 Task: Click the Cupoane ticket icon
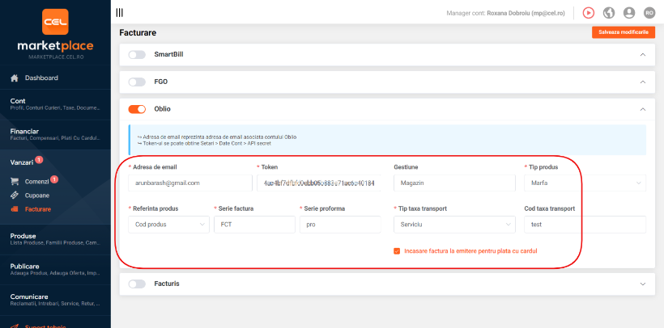click(x=15, y=196)
